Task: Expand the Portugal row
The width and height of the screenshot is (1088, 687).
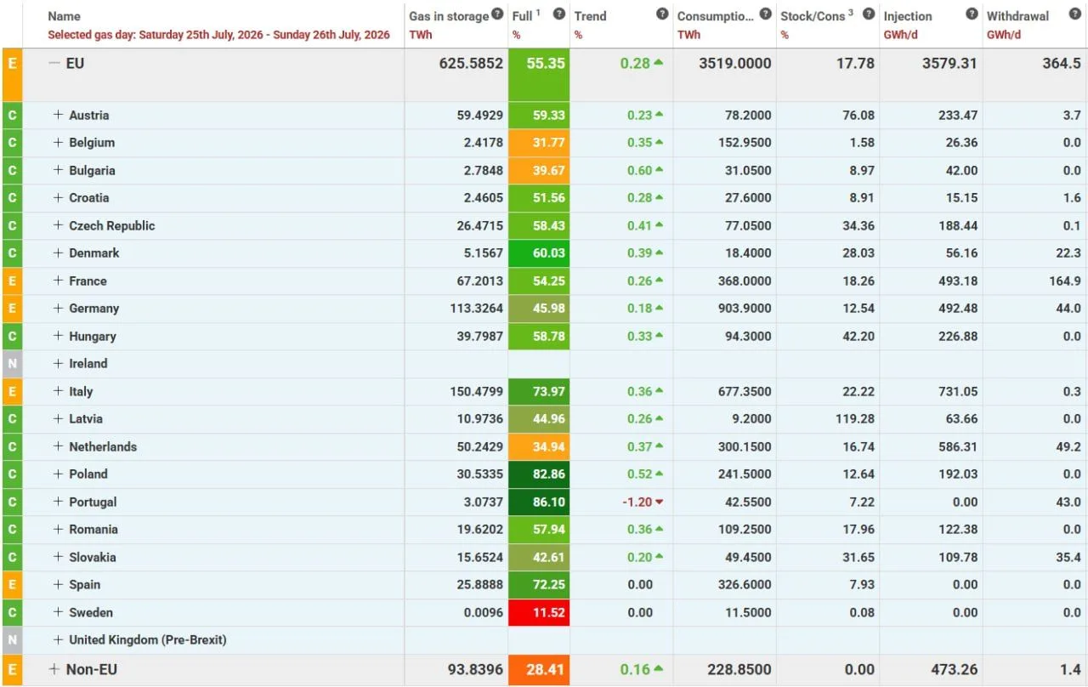Action: coord(59,502)
